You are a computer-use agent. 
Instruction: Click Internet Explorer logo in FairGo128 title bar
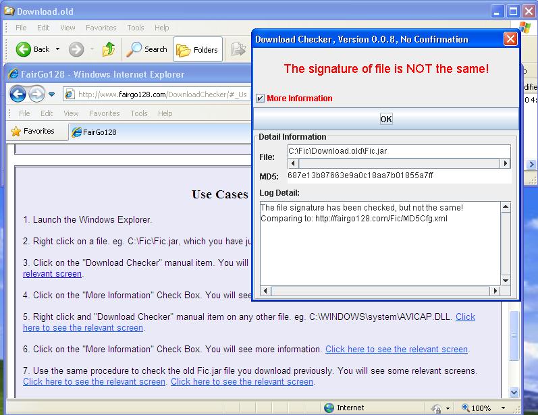tap(14, 74)
